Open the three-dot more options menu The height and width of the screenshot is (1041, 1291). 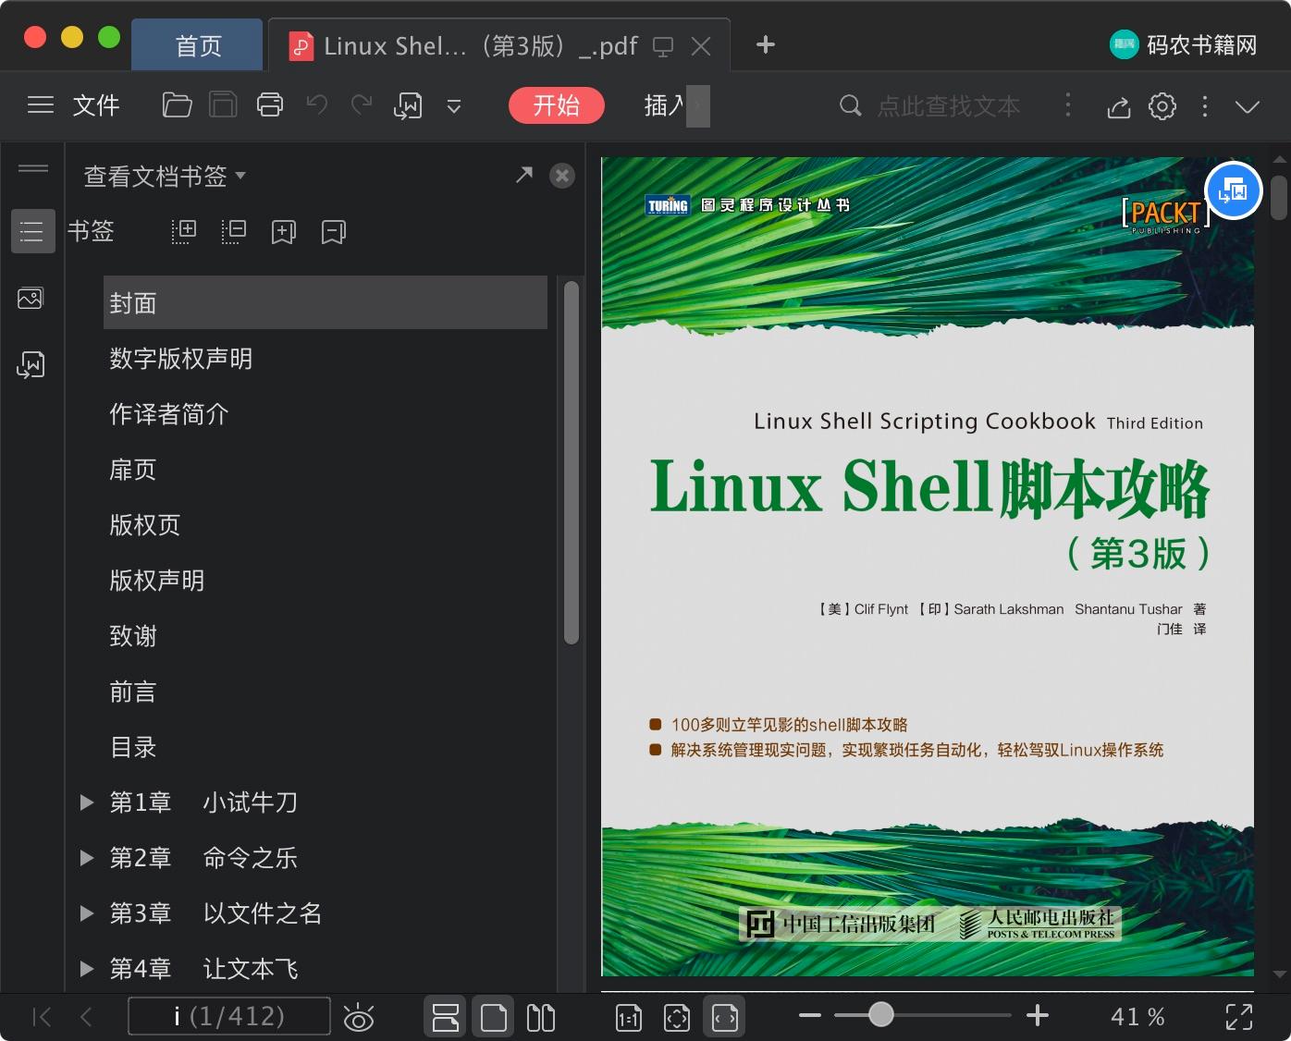1204,106
